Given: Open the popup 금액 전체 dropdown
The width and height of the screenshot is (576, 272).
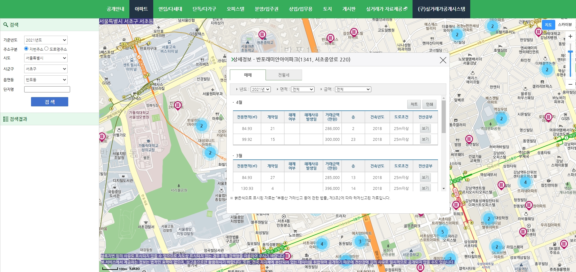Looking at the screenshot, I should (353, 89).
